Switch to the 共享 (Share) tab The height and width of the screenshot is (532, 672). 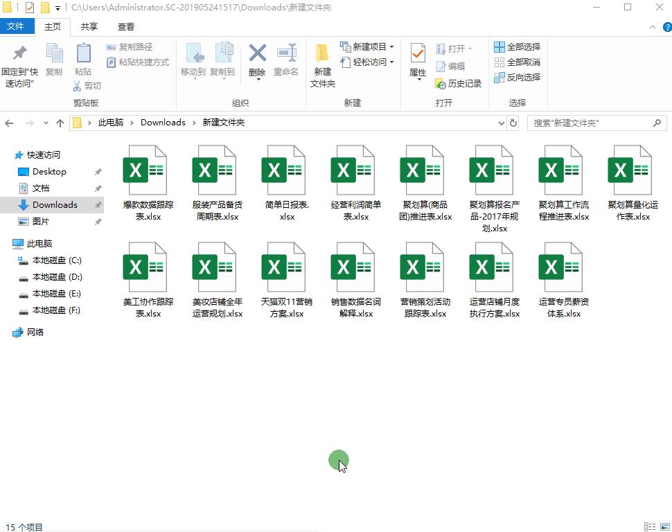(x=89, y=26)
